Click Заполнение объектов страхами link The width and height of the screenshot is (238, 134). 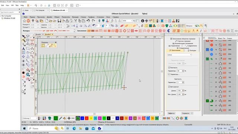183,39
